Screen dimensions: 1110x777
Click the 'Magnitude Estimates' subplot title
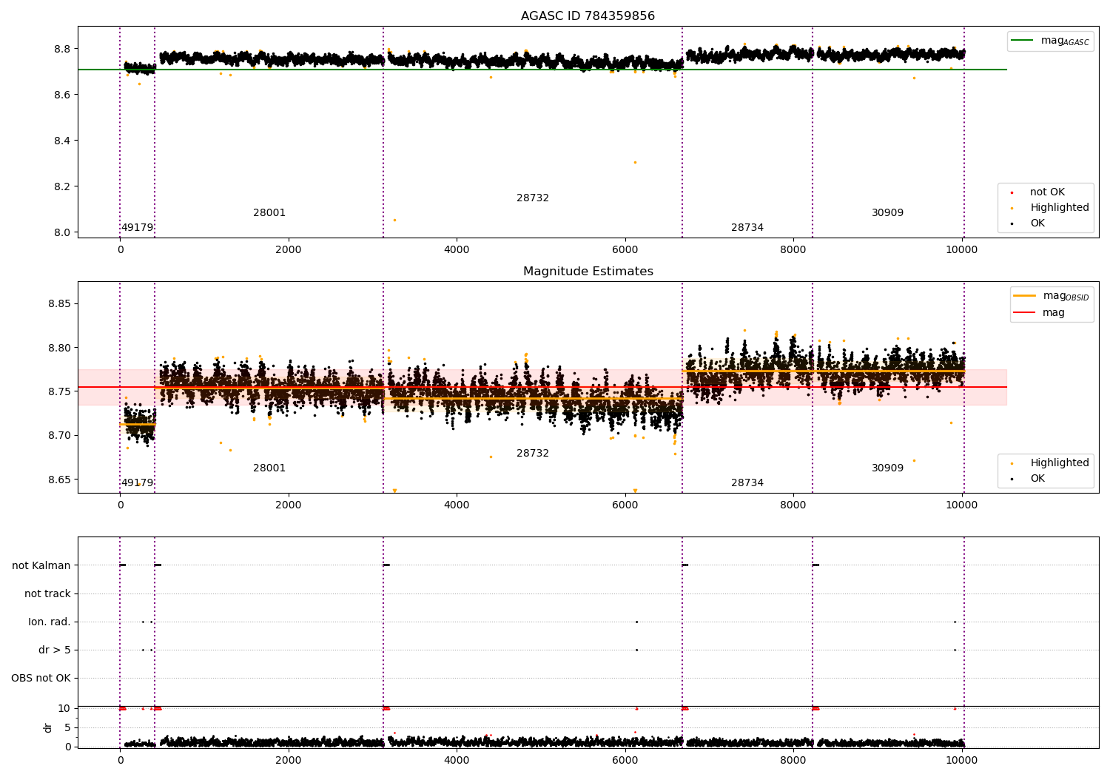coord(588,272)
